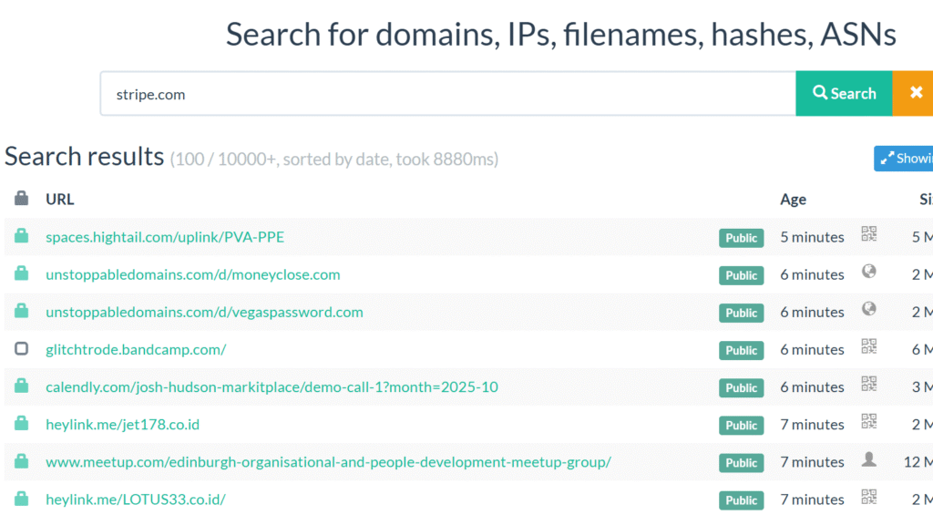Screen dimensions: 933x515
Task: Open the calendly.com josh-hudson demo-call link
Action: (x=272, y=386)
